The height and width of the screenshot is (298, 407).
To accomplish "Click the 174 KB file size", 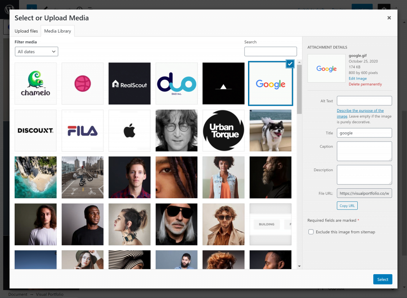I will [355, 67].
